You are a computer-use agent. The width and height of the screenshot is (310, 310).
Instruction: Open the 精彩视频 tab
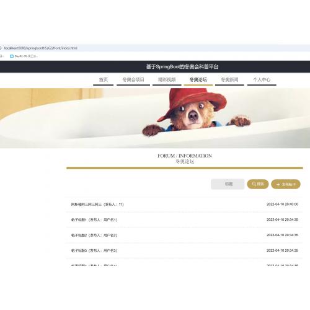pos(167,80)
